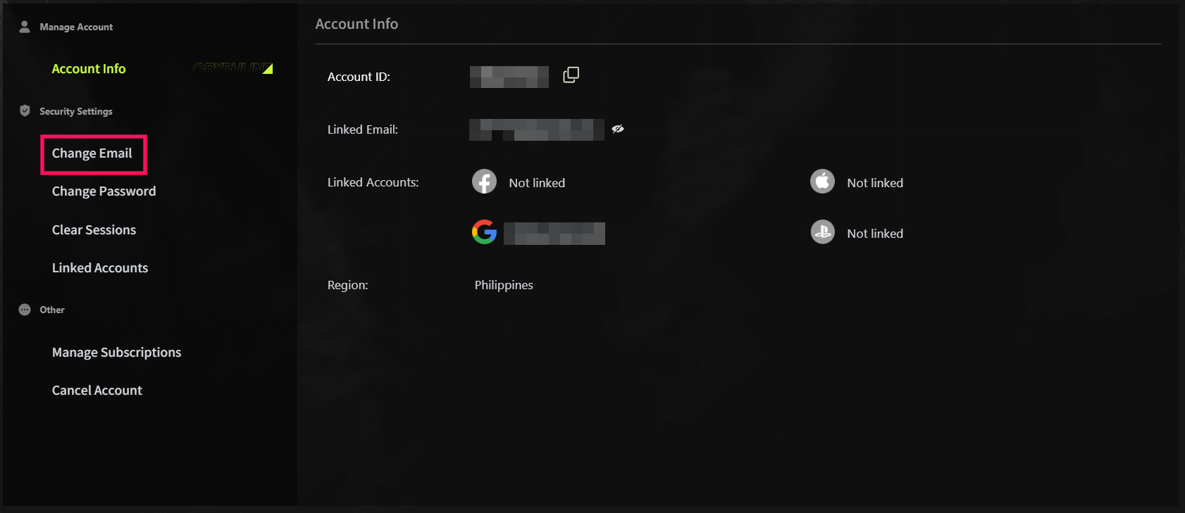This screenshot has height=513, width=1185.
Task: Click the Linked Email: label
Action: click(363, 129)
